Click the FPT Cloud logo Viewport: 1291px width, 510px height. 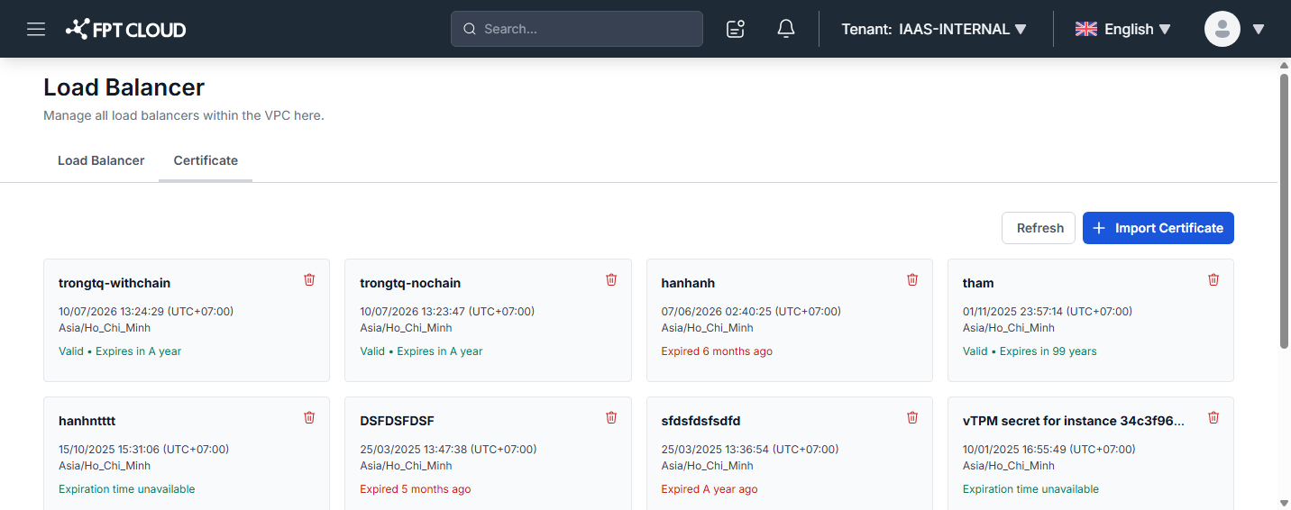click(x=126, y=29)
